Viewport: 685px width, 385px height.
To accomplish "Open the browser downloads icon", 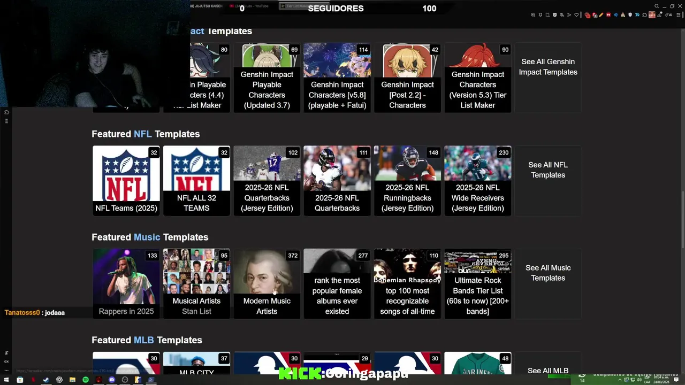I will click(660, 15).
